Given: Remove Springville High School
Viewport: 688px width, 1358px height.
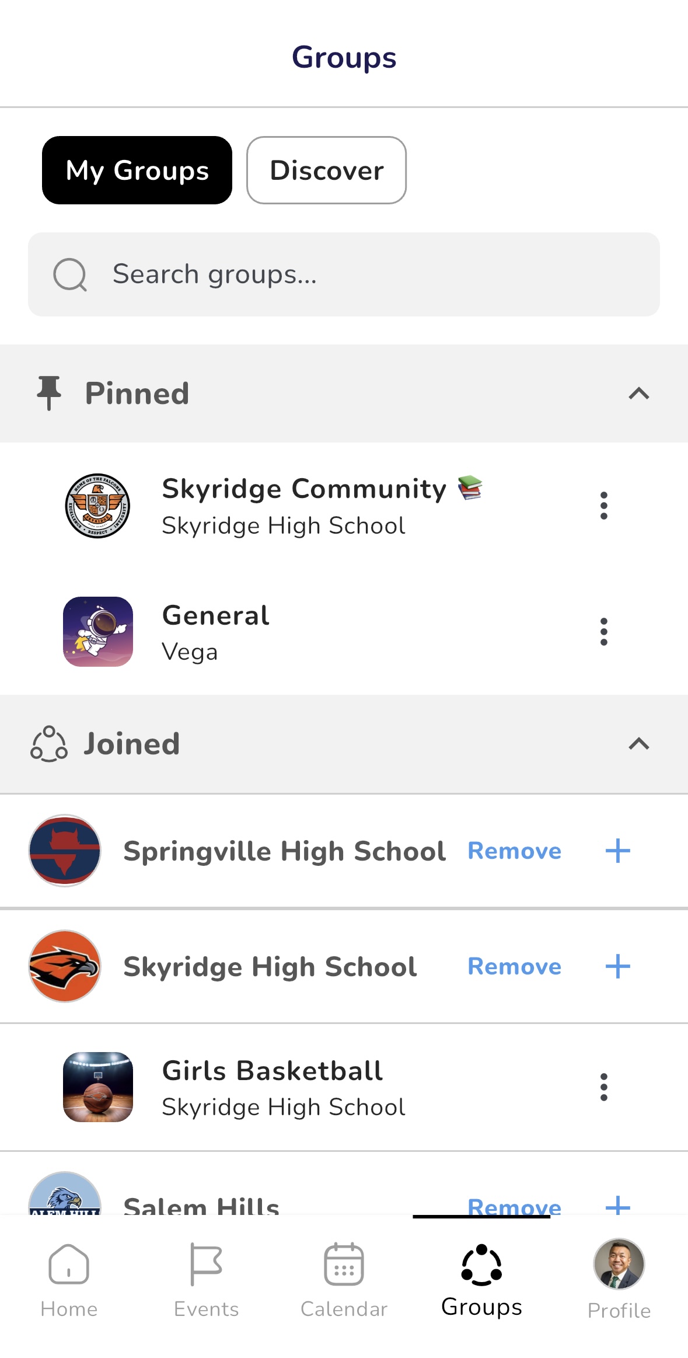Looking at the screenshot, I should coord(514,851).
